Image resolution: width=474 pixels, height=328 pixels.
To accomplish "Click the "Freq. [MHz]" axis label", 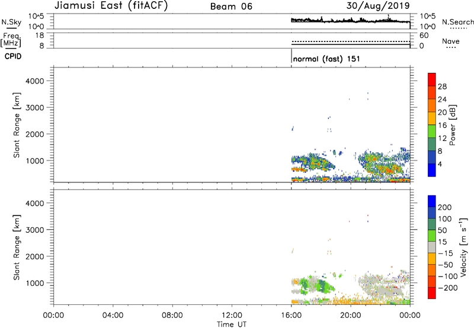I will pos(11,40).
